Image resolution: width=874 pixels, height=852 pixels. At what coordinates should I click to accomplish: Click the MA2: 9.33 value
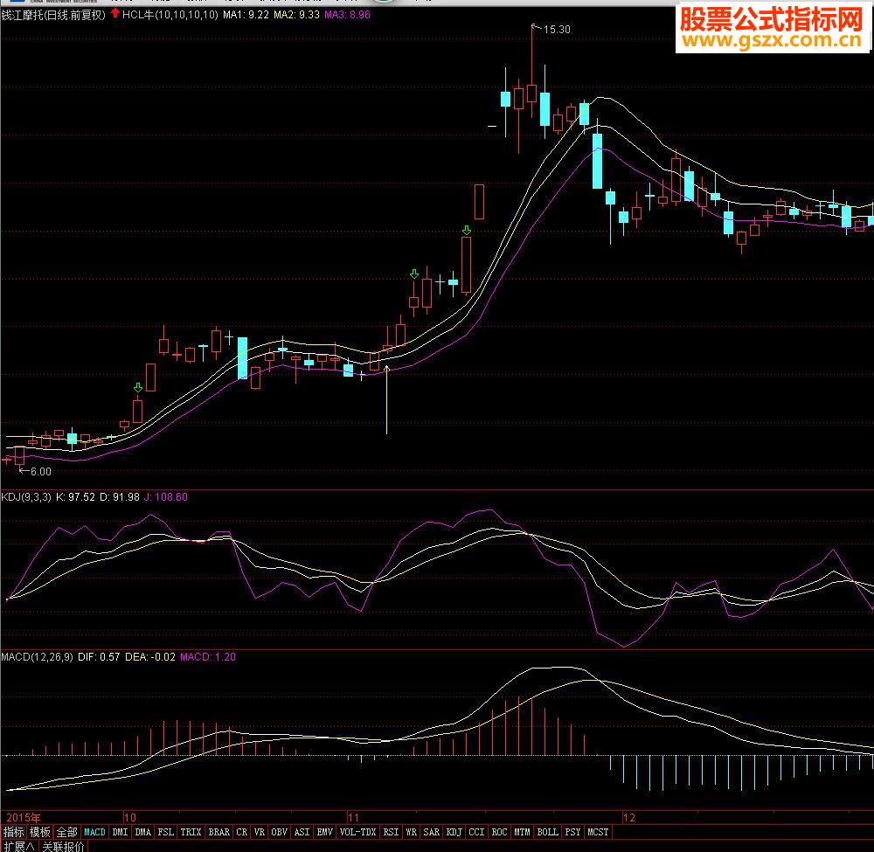pos(296,15)
